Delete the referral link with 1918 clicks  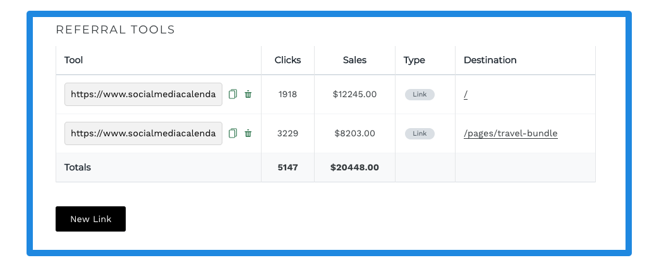(248, 94)
